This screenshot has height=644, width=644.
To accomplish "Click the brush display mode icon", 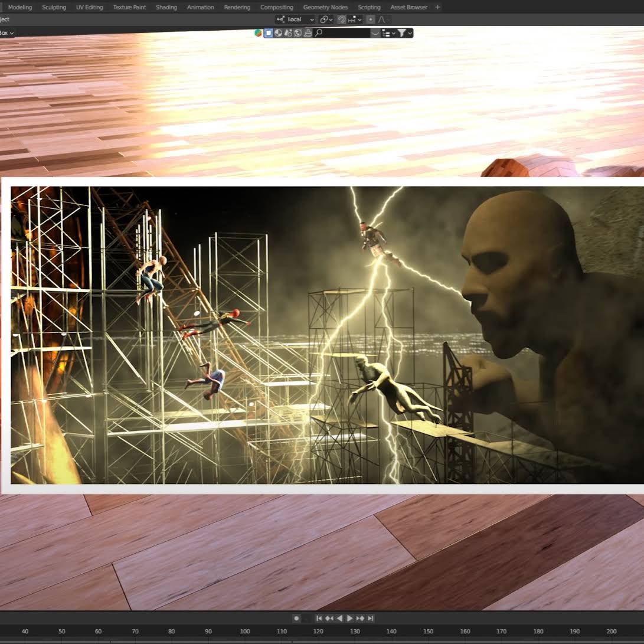I will [x=308, y=33].
